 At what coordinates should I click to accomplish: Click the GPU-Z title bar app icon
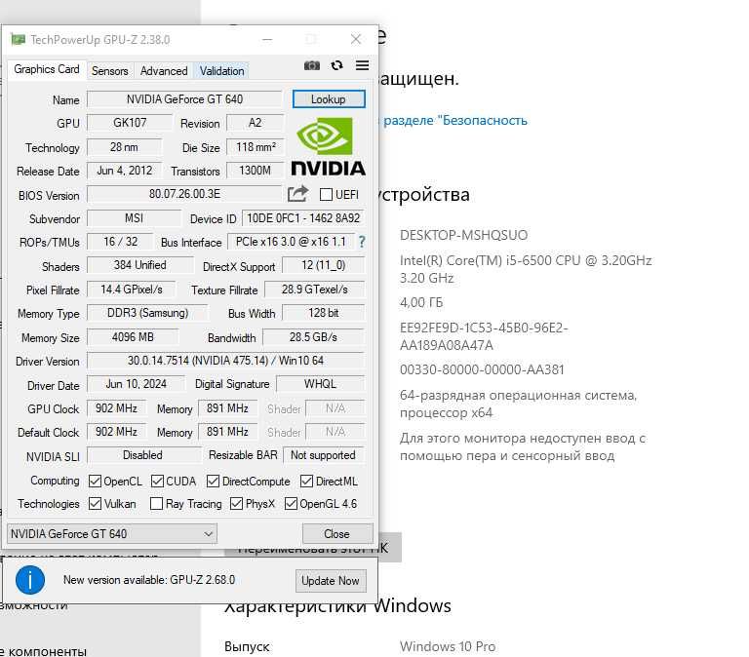point(19,40)
